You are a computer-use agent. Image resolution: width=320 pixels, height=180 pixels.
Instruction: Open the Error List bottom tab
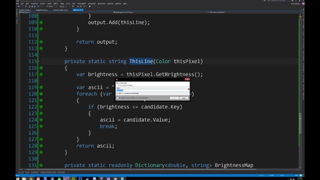[21, 172]
